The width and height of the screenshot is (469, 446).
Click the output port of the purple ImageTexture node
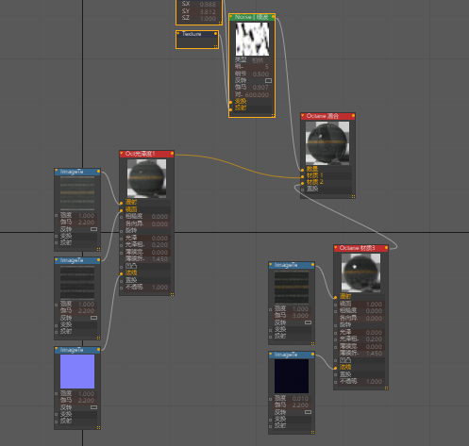tap(98, 350)
